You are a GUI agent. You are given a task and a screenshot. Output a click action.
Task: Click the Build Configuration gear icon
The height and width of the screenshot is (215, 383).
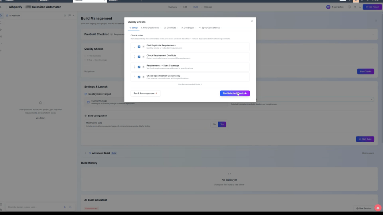pos(85,116)
